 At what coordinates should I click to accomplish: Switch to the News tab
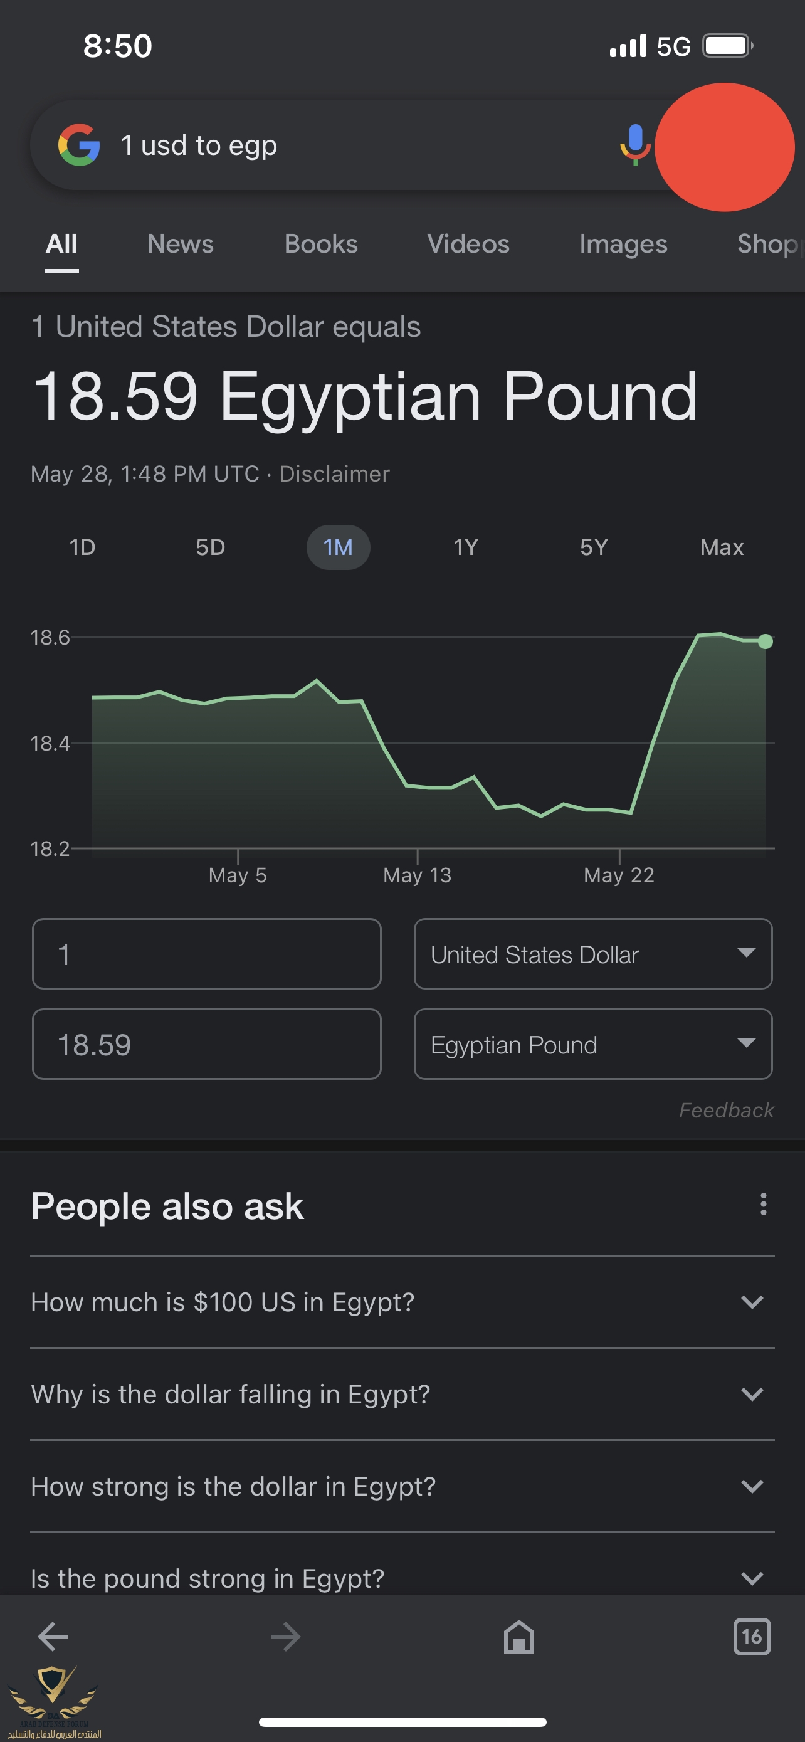(x=181, y=244)
